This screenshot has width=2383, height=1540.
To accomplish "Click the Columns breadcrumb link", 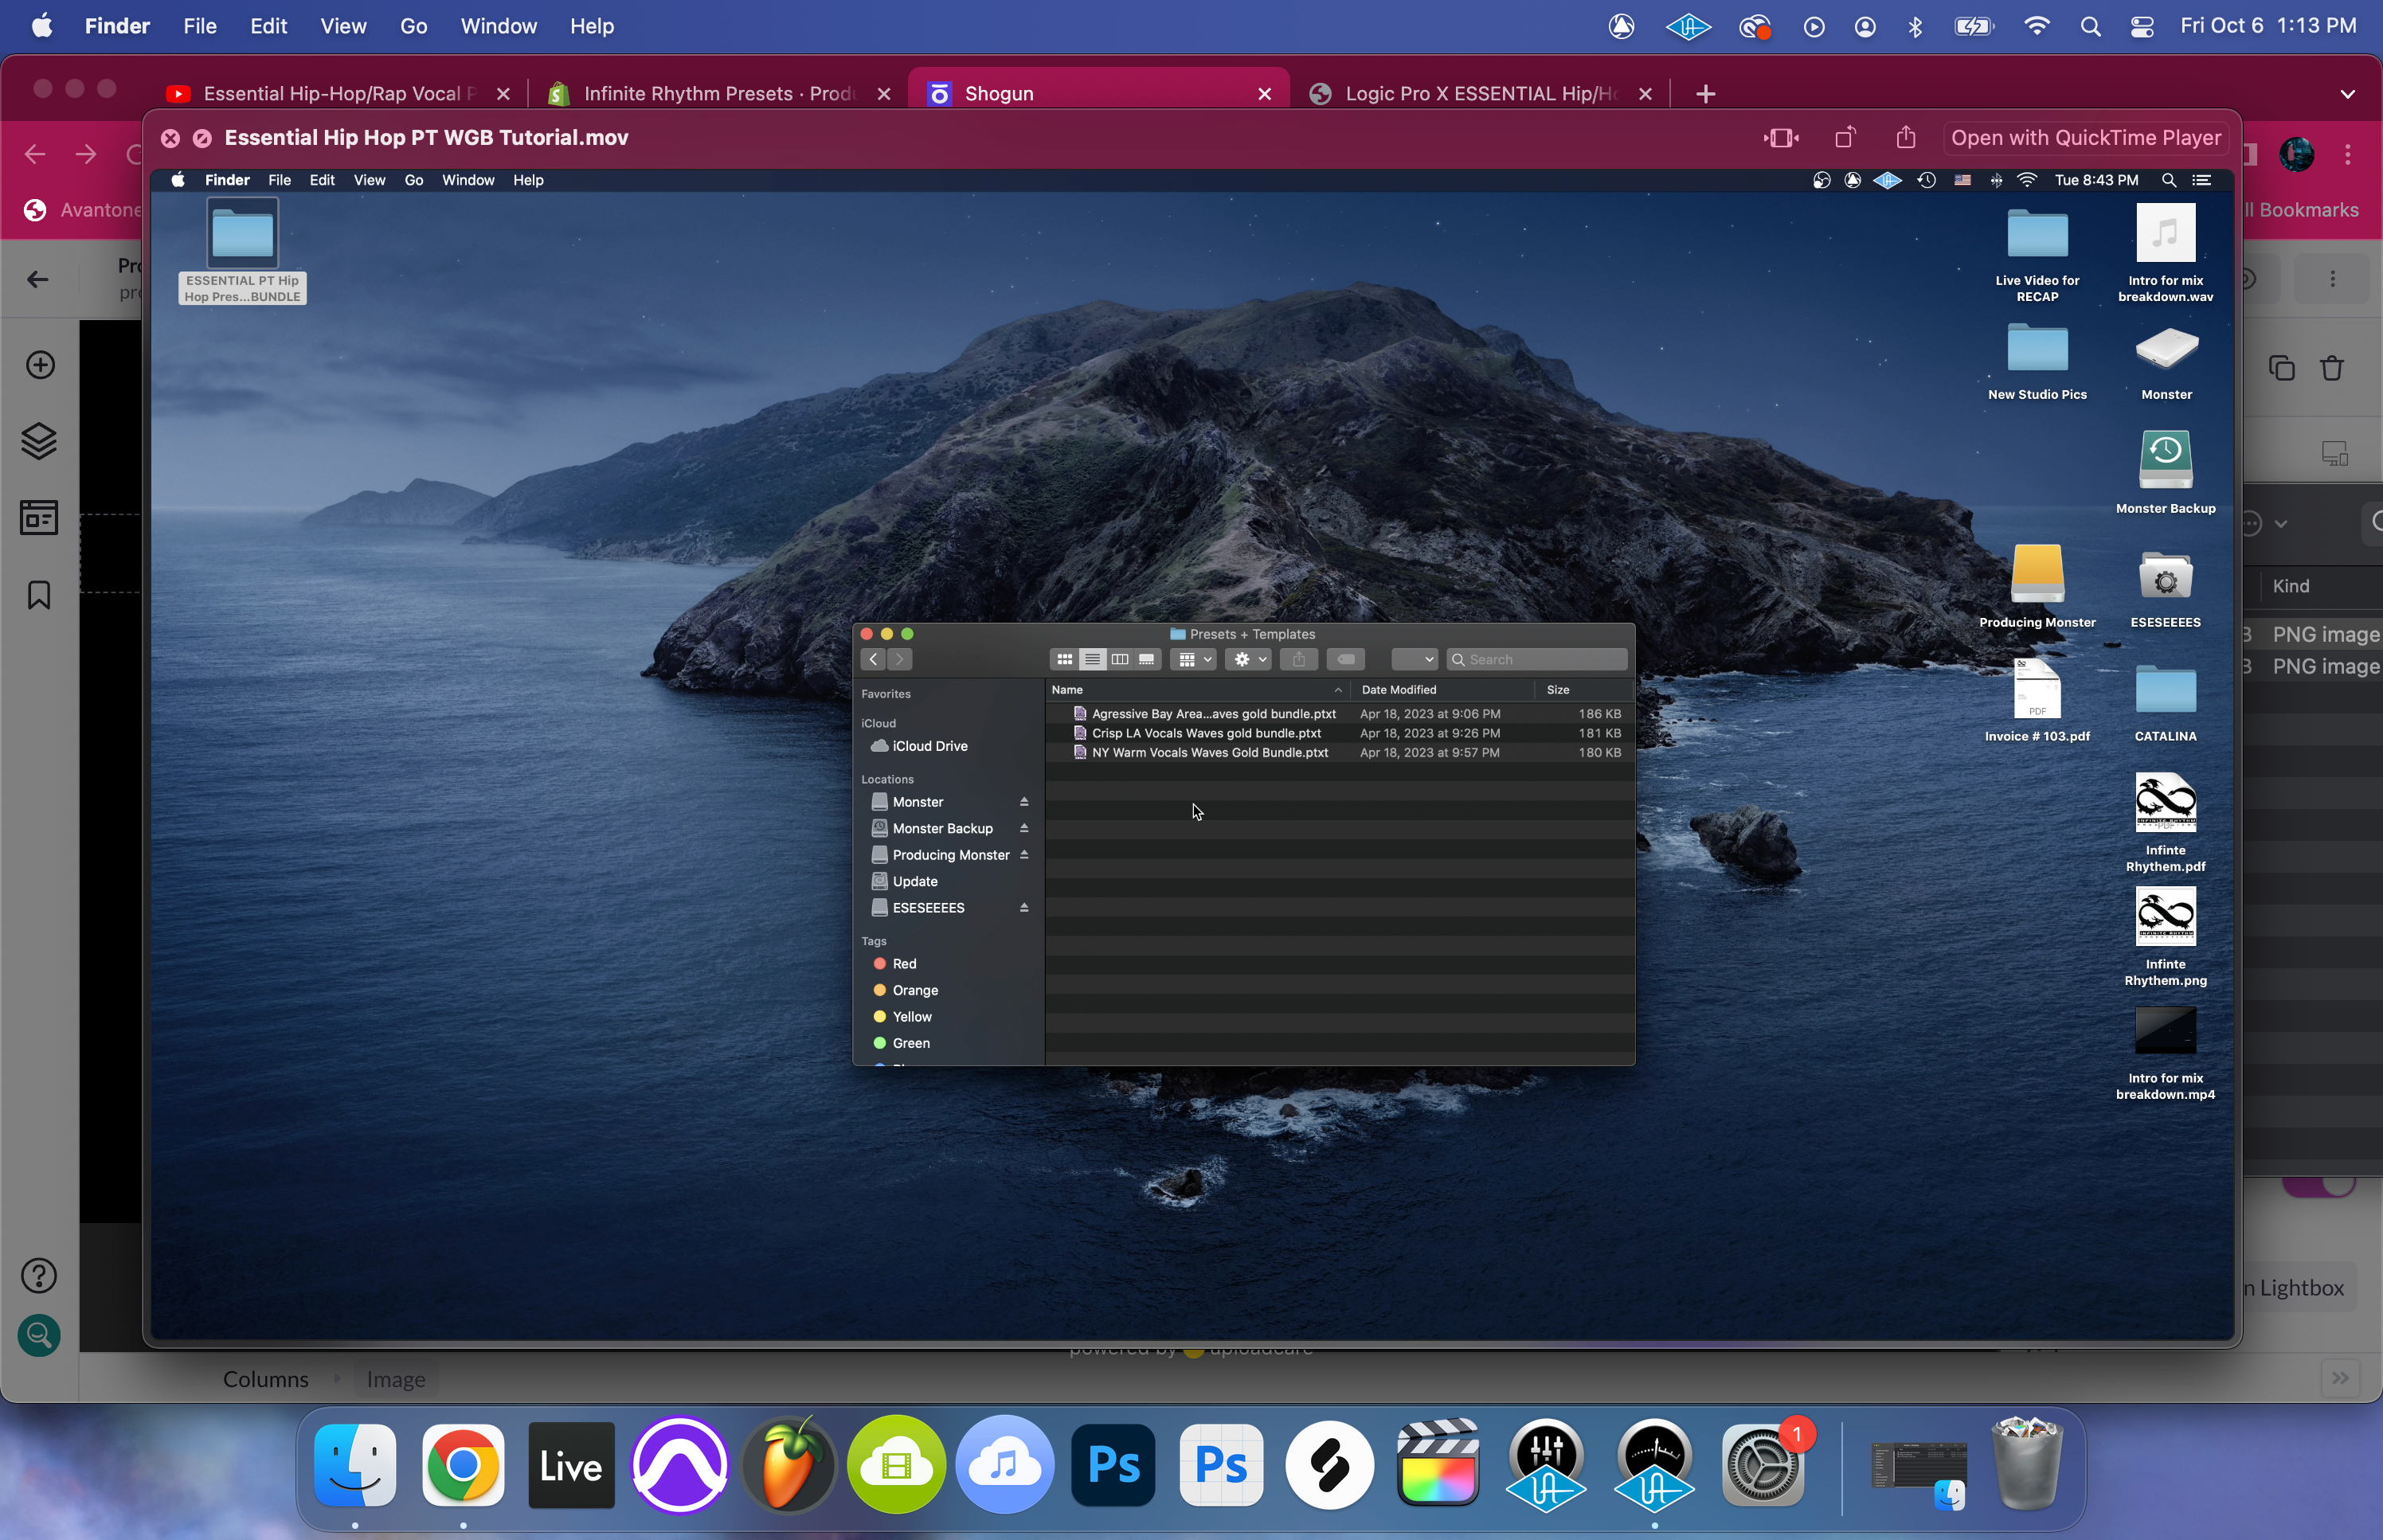I will pyautogui.click(x=265, y=1379).
